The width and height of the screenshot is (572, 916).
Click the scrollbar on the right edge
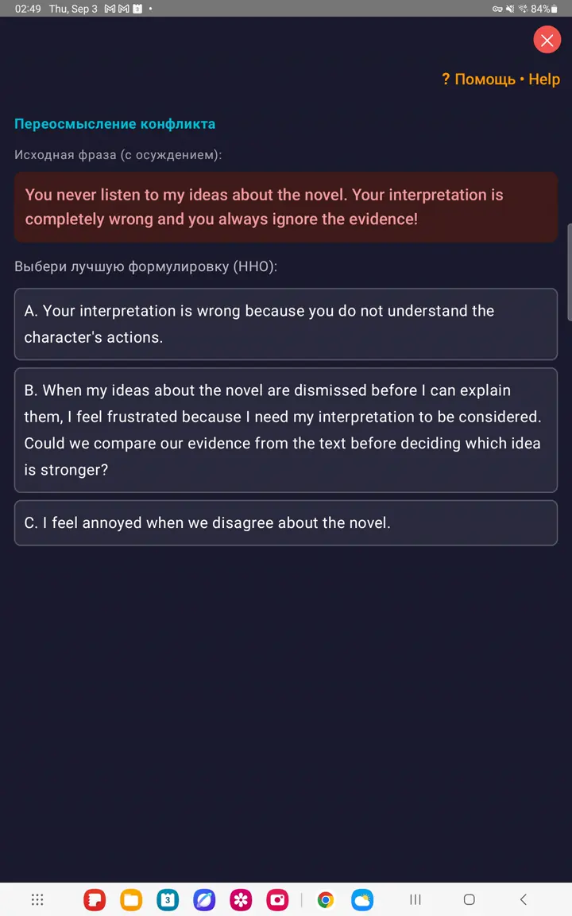570,272
